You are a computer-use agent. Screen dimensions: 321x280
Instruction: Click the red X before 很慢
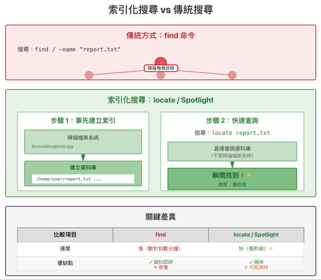(x=155, y=267)
